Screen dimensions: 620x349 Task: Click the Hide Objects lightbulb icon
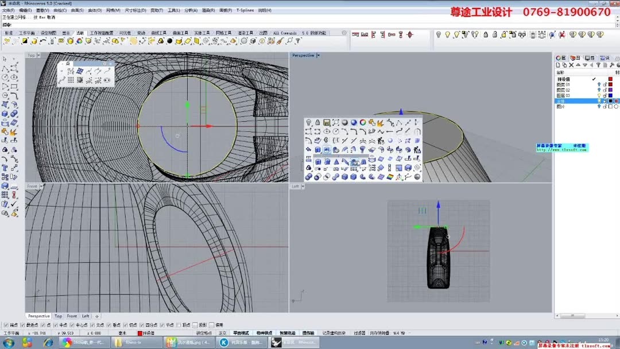click(x=439, y=35)
